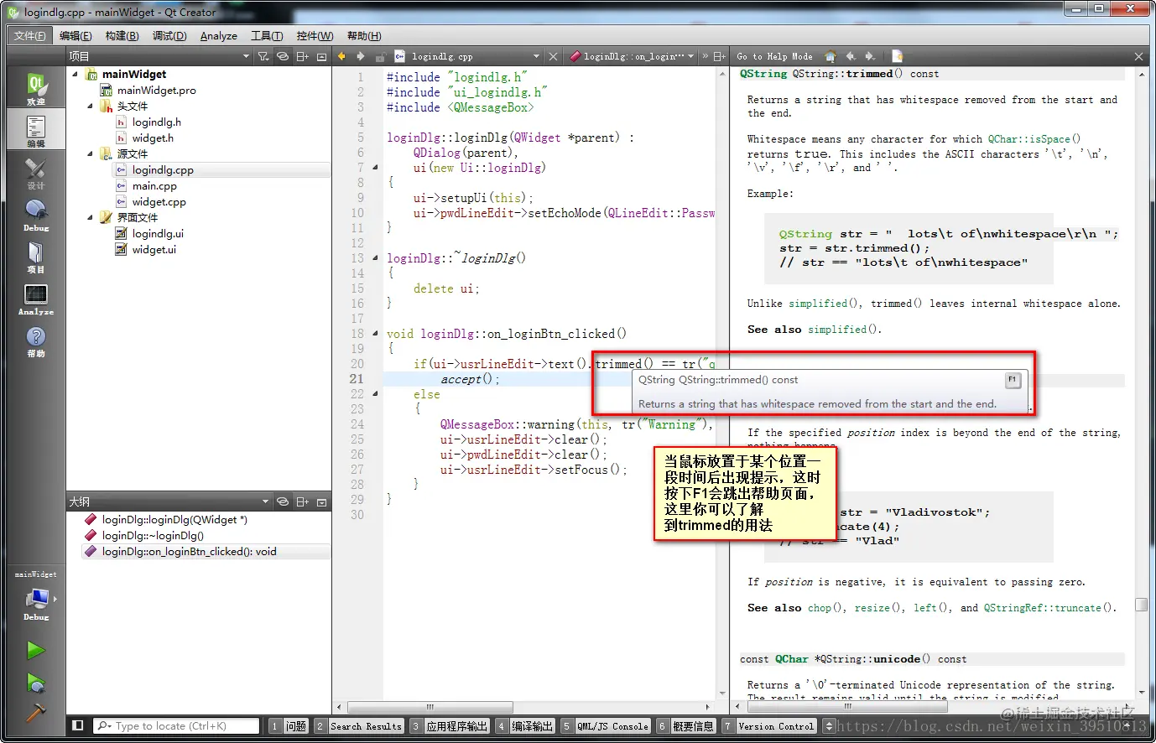The width and height of the screenshot is (1156, 743).
Task: Show the QML/JS Console pane
Action: point(606,726)
